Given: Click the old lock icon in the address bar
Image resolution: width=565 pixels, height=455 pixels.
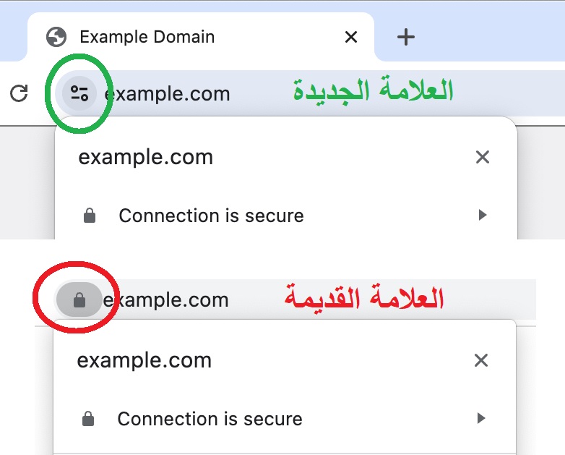Looking at the screenshot, I should pyautogui.click(x=79, y=300).
